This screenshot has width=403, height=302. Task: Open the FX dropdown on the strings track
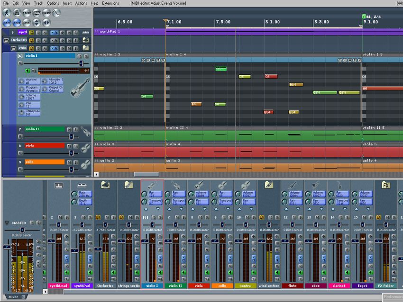[x=54, y=48]
